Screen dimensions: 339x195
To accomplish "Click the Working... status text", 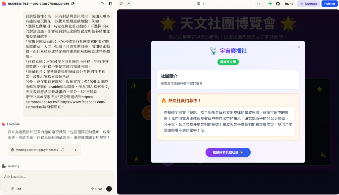I will [15, 166].
